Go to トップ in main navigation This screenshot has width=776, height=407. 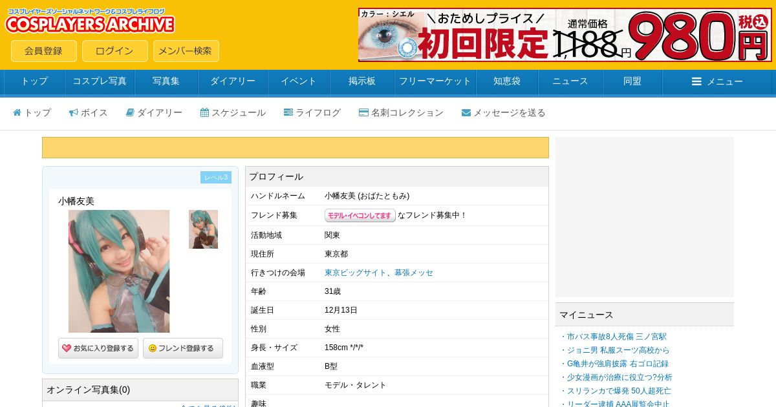click(x=34, y=81)
